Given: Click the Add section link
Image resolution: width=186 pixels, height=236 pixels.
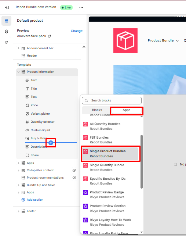Looking at the screenshot, I should (35, 200).
